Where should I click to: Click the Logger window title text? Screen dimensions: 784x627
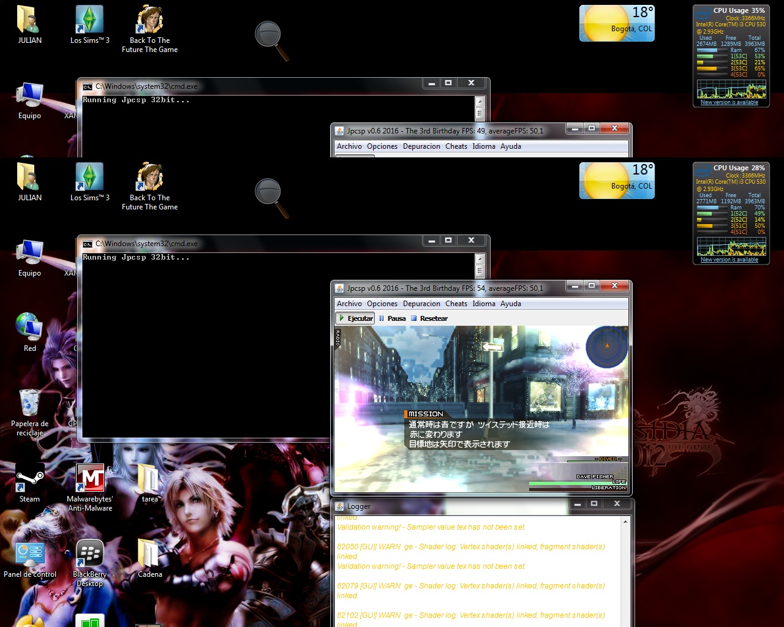(359, 506)
